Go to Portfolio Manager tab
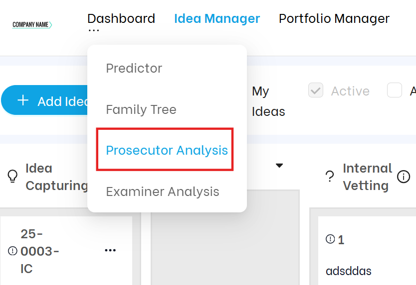Image resolution: width=416 pixels, height=285 pixels. [x=334, y=19]
